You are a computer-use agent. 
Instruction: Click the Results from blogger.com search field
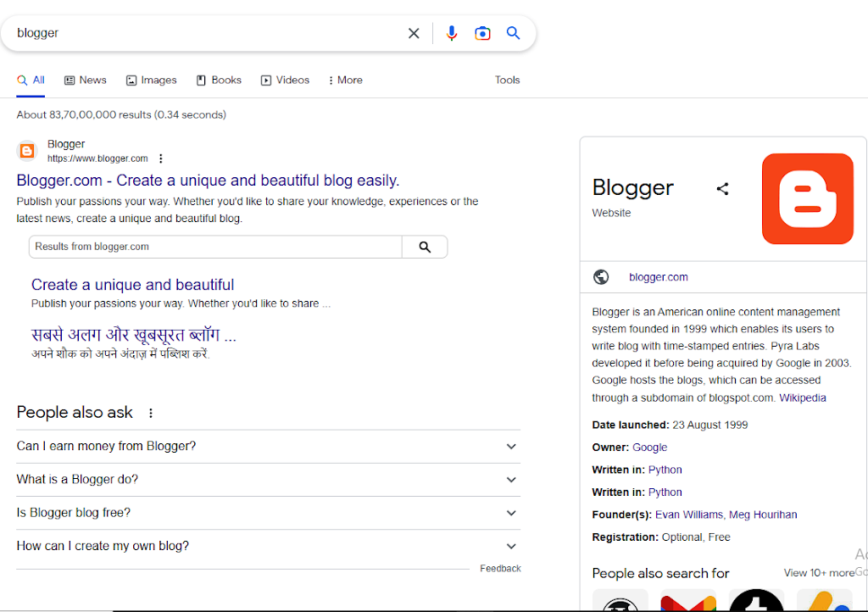[215, 247]
